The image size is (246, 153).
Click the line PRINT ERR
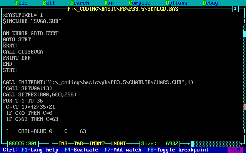pos(17,58)
